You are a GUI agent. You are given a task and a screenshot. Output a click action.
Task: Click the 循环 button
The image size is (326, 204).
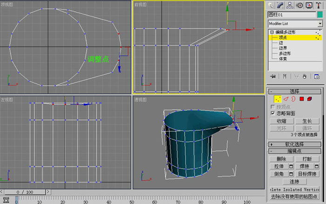(307, 128)
